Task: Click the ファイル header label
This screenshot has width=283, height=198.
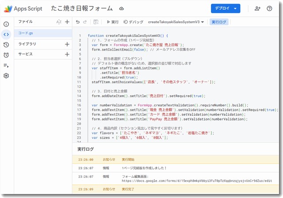Action: (x=26, y=22)
